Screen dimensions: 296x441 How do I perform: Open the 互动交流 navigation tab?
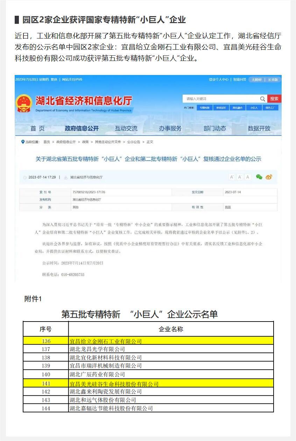point(126,129)
